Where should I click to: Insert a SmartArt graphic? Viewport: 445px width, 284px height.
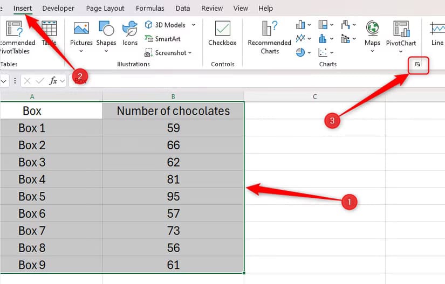coord(162,39)
